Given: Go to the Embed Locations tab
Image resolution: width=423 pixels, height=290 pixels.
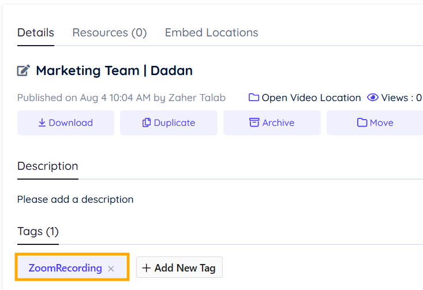Looking at the screenshot, I should 211,32.
